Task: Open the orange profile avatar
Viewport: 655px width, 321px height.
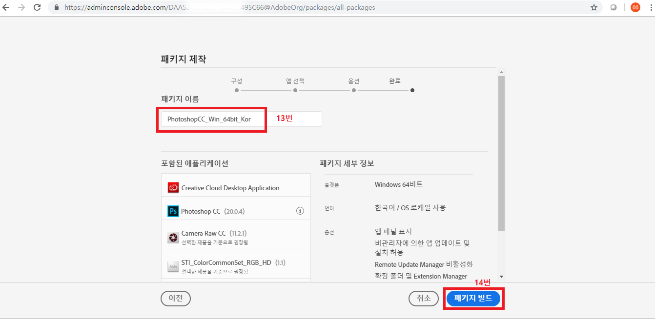Action: coord(635,7)
